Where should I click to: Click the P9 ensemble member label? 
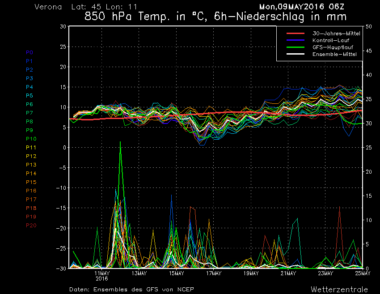coord(30,130)
